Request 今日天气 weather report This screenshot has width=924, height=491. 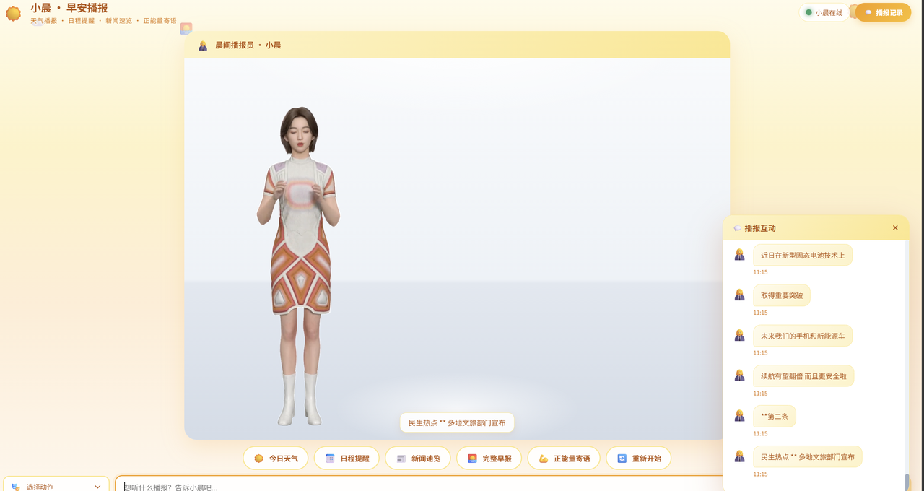click(x=276, y=459)
